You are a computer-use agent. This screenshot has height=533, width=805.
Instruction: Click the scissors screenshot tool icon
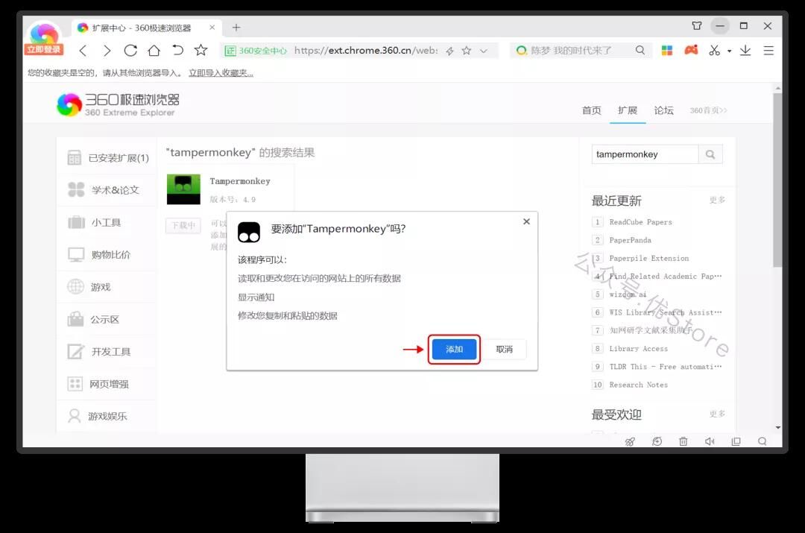point(714,51)
